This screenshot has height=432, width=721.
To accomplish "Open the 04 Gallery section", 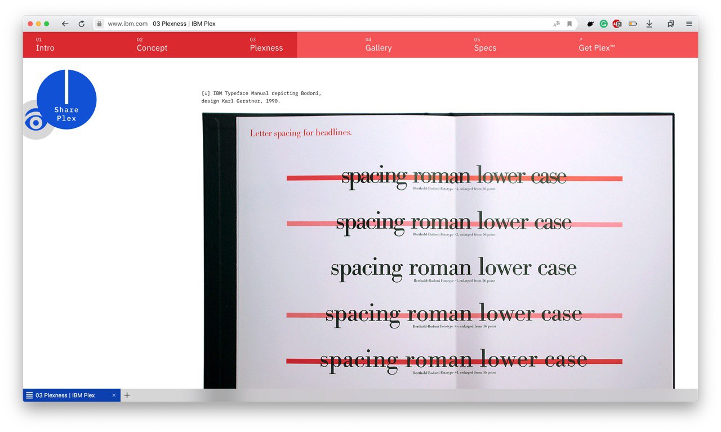I will [379, 44].
